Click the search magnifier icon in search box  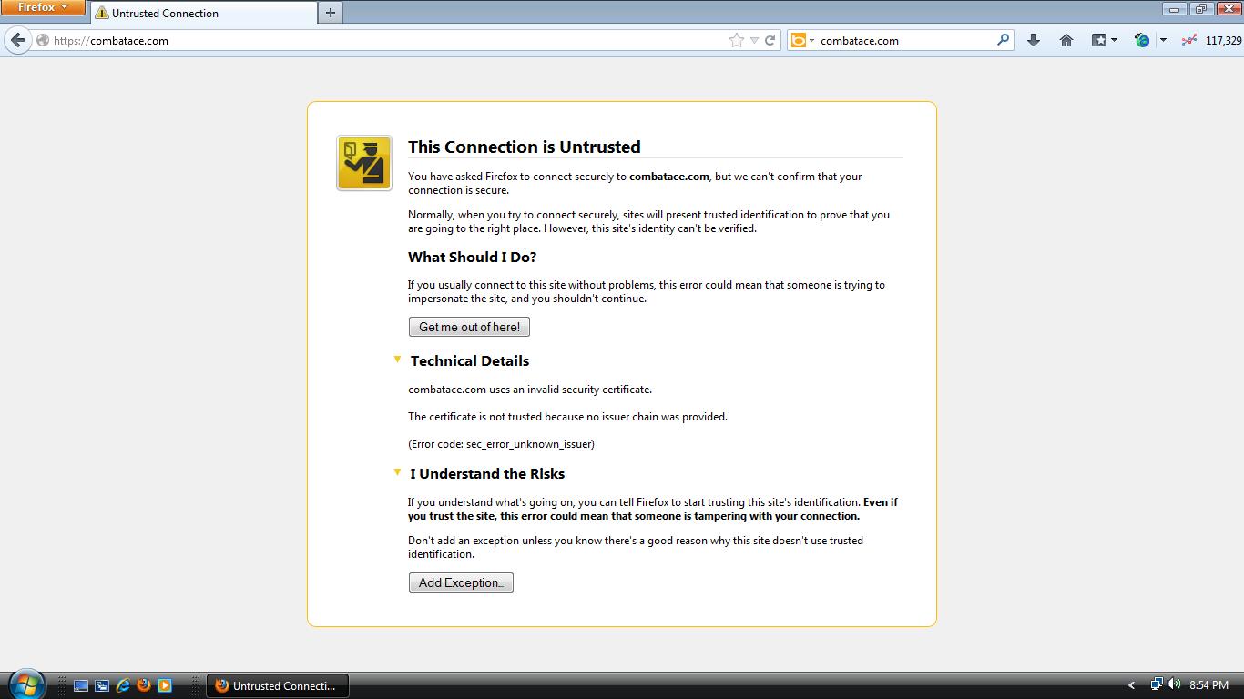(x=1003, y=40)
